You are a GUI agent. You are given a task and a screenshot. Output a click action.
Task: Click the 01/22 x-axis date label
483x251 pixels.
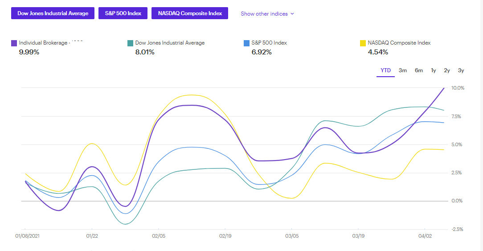tap(92, 236)
